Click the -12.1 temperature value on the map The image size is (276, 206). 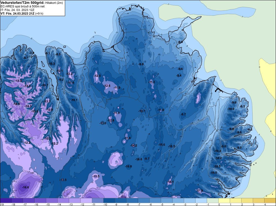pos(60,71)
